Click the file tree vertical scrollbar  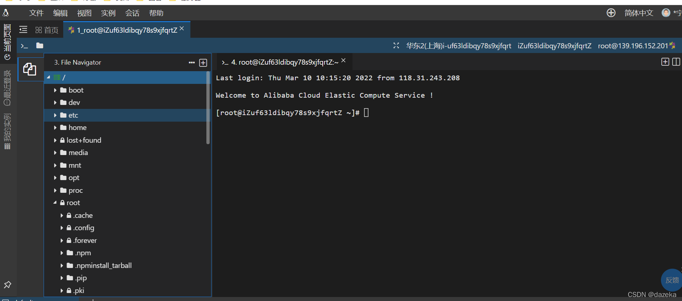[208, 108]
